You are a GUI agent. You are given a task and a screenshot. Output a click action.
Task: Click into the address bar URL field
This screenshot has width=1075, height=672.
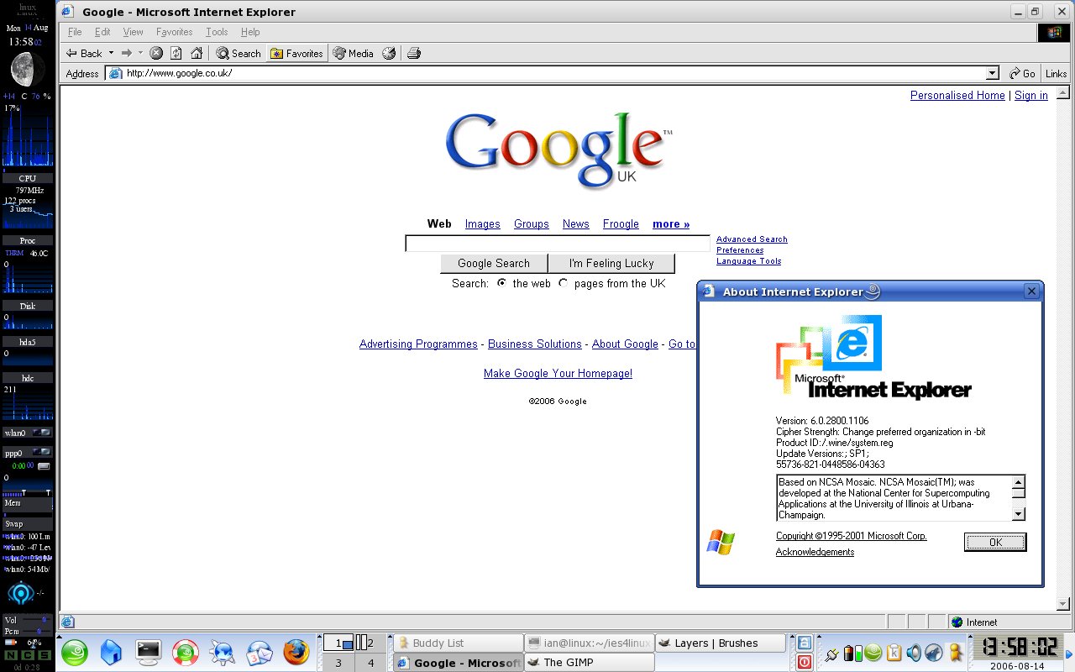554,73
